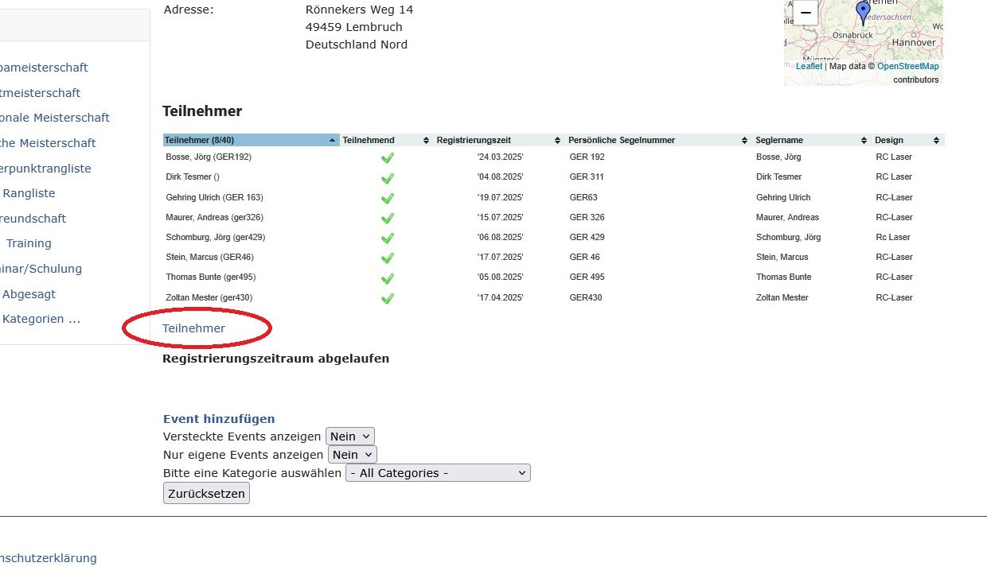Screen dimensions: 987x582
Task: Click the map zoom out minus button
Action: (x=805, y=13)
